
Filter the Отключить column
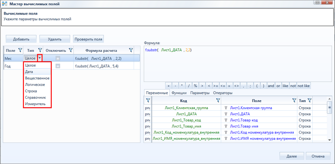[x=71, y=50]
